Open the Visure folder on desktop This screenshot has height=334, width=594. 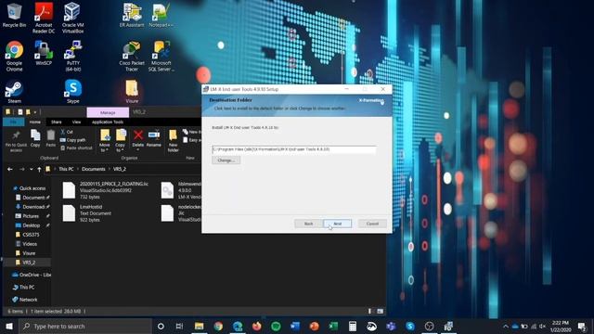[x=132, y=92]
